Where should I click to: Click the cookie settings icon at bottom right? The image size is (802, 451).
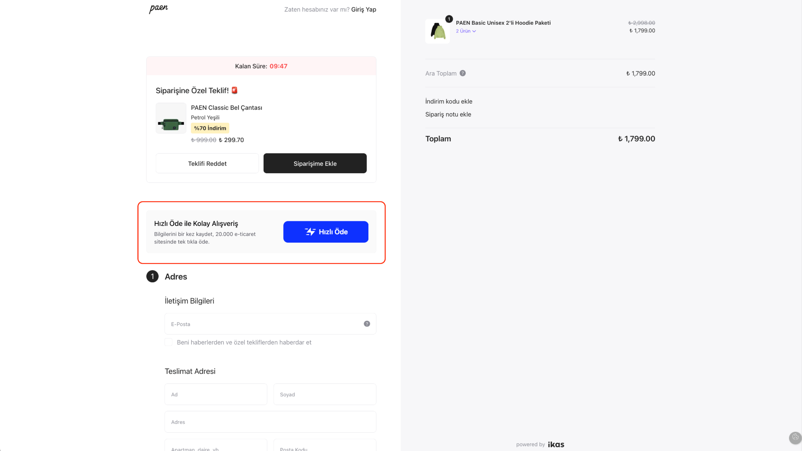(x=795, y=437)
